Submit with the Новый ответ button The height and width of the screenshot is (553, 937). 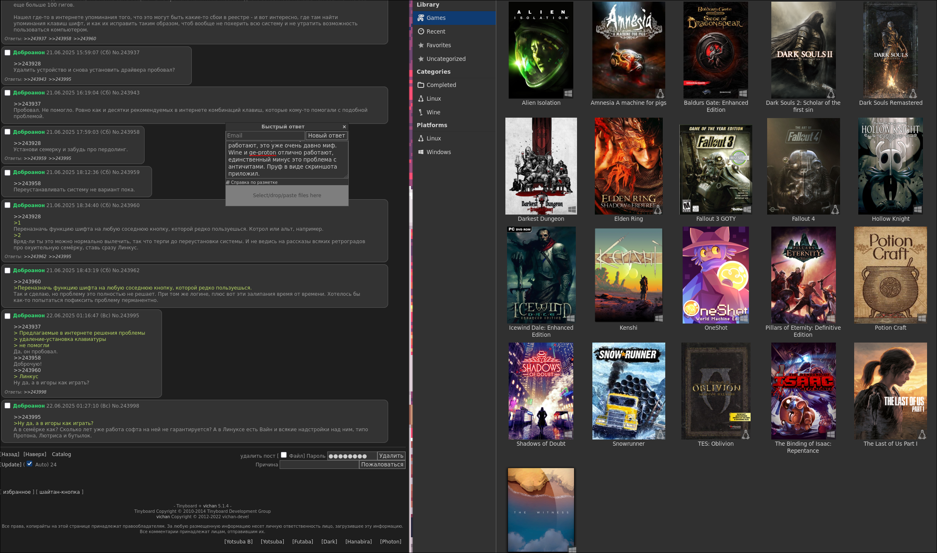tap(326, 135)
